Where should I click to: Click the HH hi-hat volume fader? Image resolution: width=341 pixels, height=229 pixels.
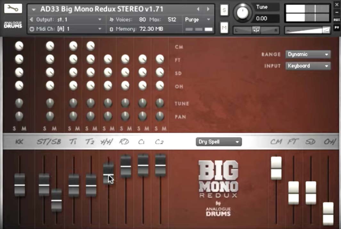tap(108, 174)
